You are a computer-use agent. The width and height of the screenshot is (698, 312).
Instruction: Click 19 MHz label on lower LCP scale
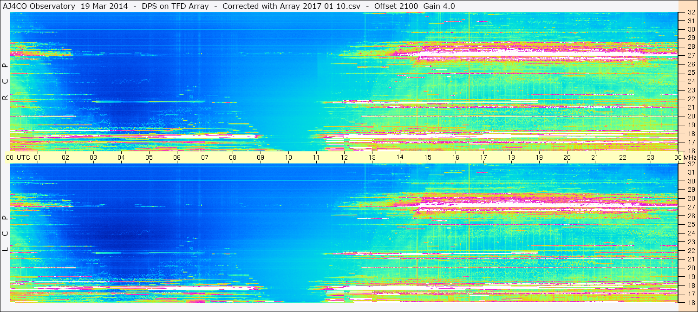pyautogui.click(x=691, y=277)
